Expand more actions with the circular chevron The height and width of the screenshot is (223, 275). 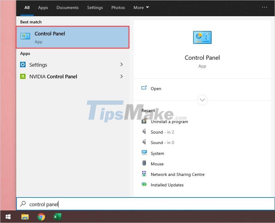point(202,100)
